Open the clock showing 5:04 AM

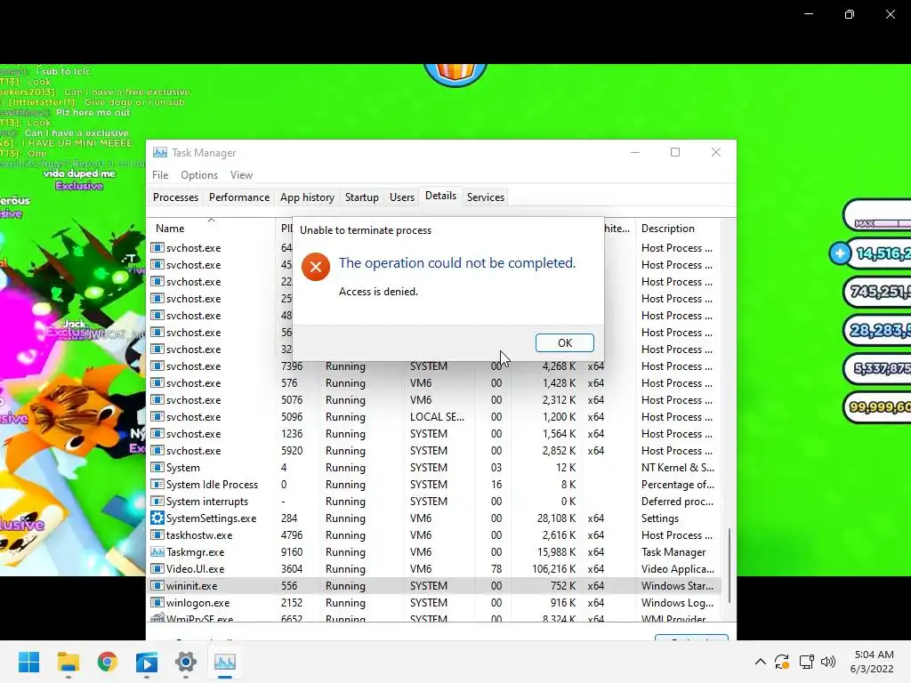(x=874, y=662)
